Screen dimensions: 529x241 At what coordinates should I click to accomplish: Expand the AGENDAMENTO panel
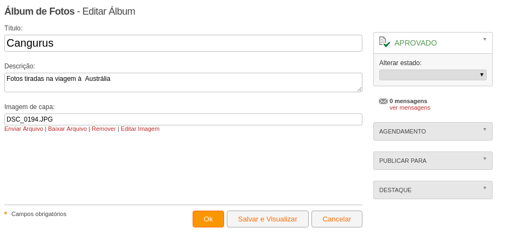click(433, 131)
